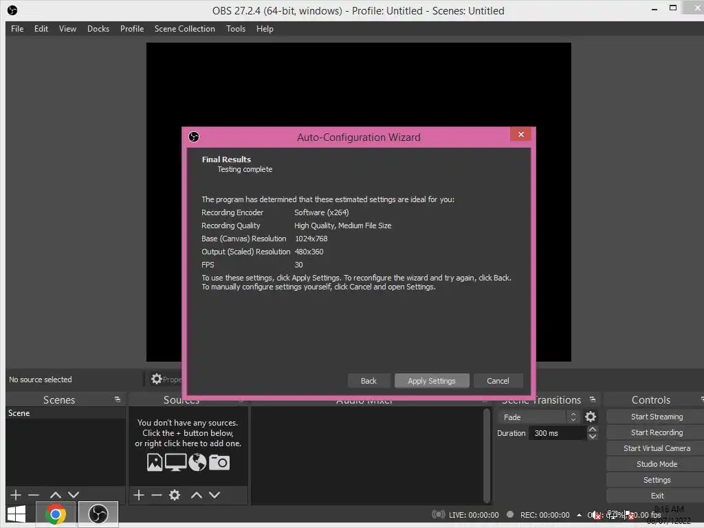Open the Fade transition dropdown

[x=539, y=417]
